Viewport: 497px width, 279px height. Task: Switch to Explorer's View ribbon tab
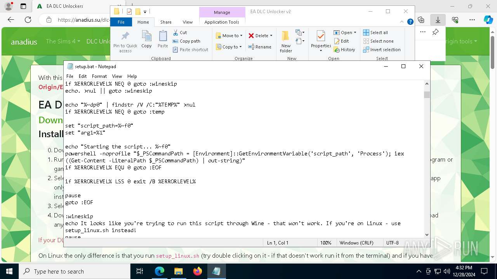pos(188,22)
